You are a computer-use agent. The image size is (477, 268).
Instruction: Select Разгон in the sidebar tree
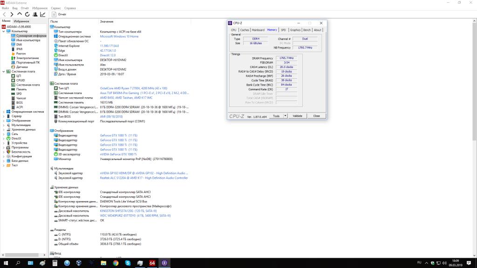(20, 54)
